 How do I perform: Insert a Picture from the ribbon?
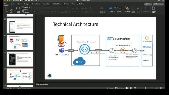(111, 9)
